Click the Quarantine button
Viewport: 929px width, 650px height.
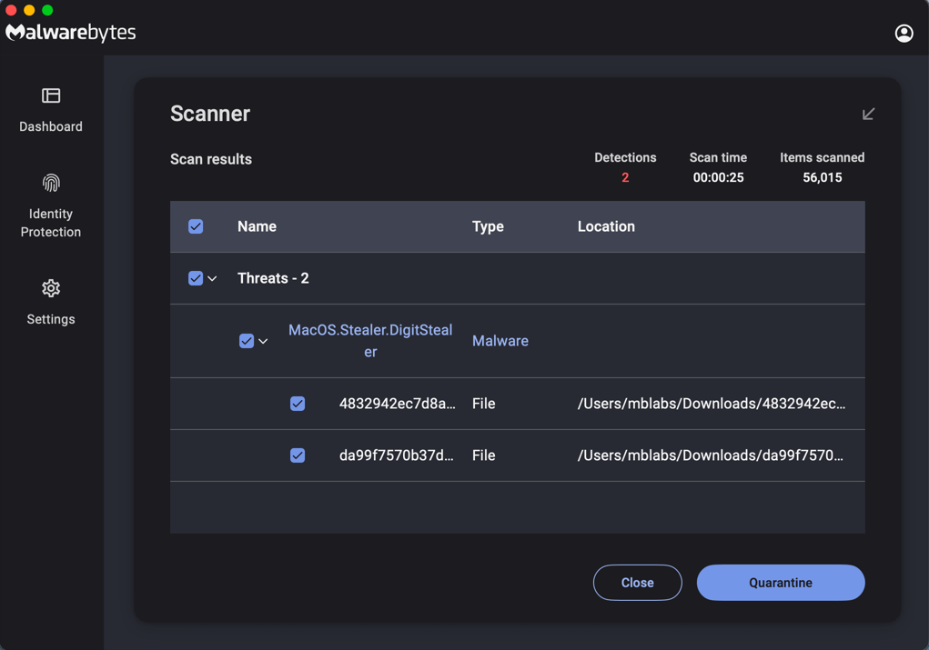click(781, 582)
